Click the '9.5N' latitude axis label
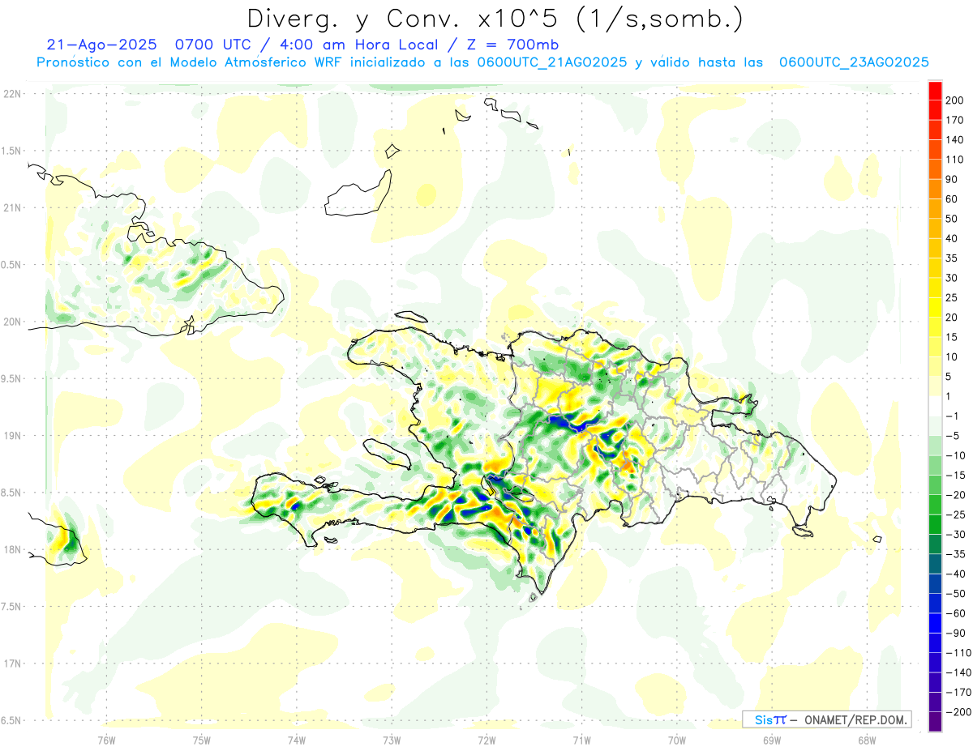Image resolution: width=973 pixels, height=751 pixels. tap(11, 378)
